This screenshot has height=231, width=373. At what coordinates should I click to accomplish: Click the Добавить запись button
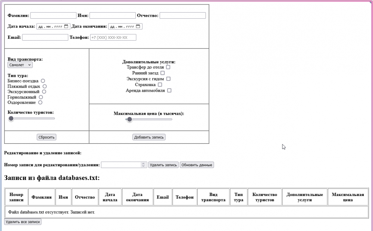[149, 137]
